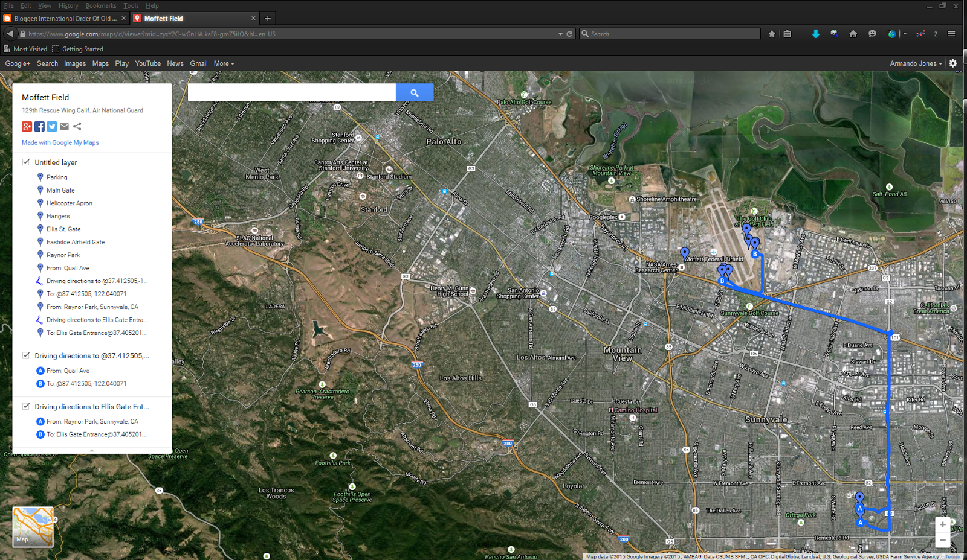Open the downloads arrow in toolbar

[x=816, y=34]
